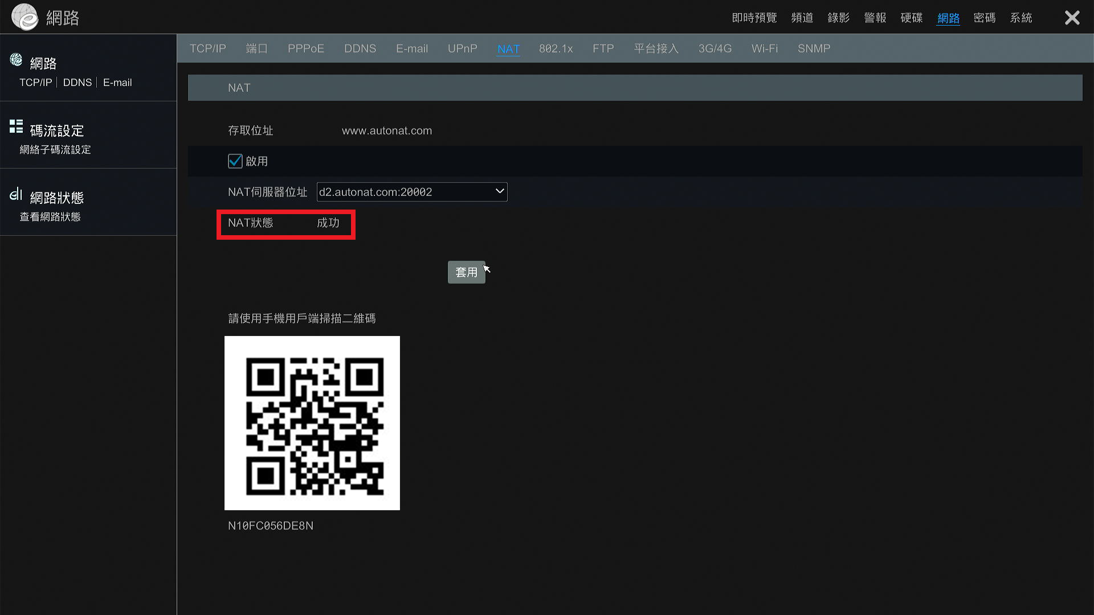This screenshot has width=1094, height=615.
Task: Select the 網路狀態 sidebar heading
Action: point(57,198)
